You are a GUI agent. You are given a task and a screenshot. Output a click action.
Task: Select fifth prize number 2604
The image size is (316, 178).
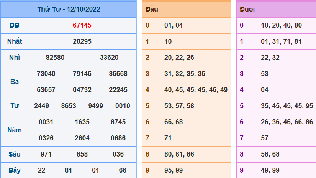point(82,138)
